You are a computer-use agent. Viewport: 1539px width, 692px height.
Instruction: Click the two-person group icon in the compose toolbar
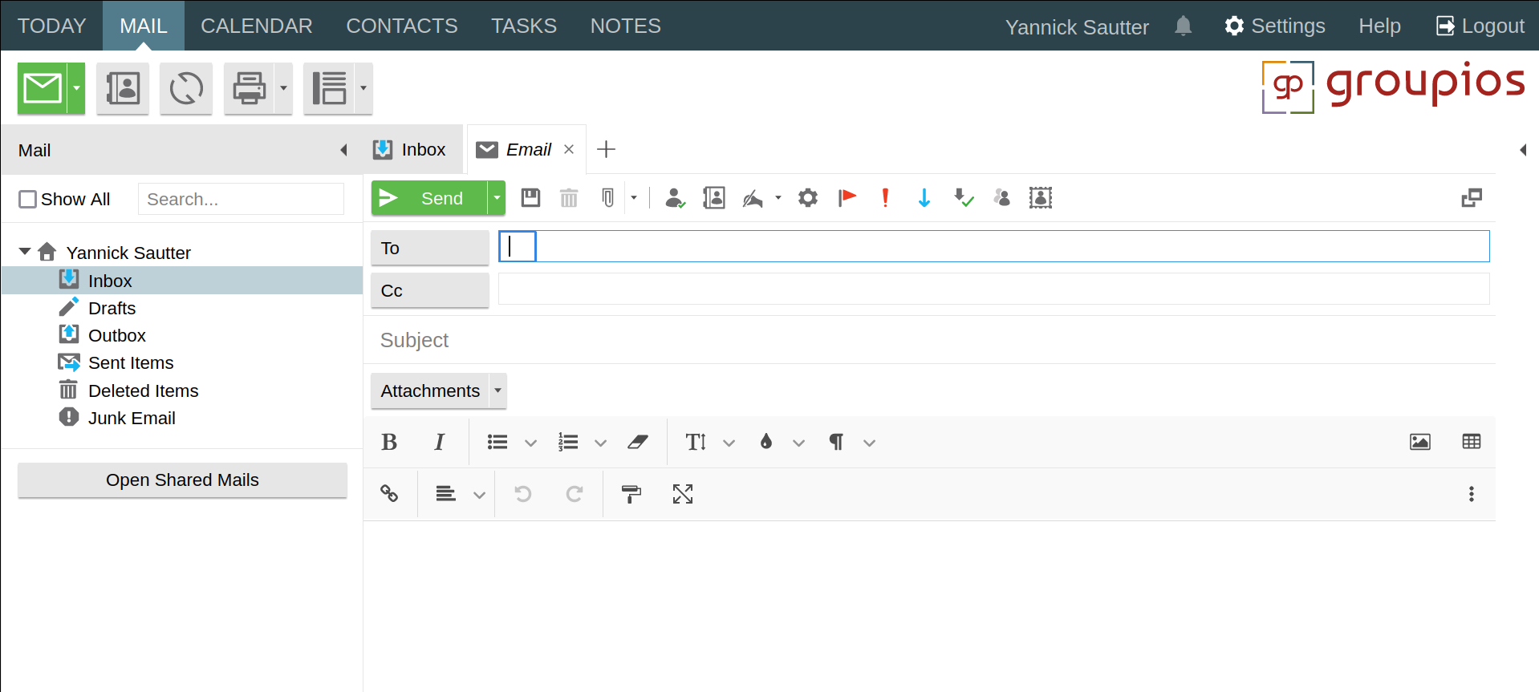[x=1001, y=197]
